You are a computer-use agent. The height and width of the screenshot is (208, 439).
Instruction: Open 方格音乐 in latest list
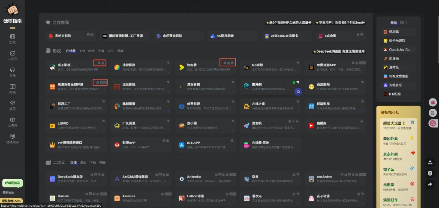(398, 85)
